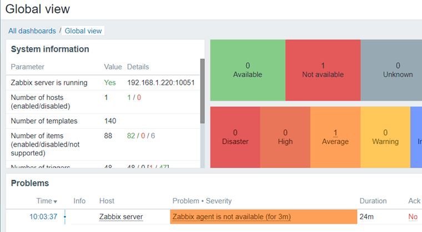Open the All dashboards breadcrumb link
Image resolution: width=422 pixels, height=232 pixels.
(x=32, y=31)
